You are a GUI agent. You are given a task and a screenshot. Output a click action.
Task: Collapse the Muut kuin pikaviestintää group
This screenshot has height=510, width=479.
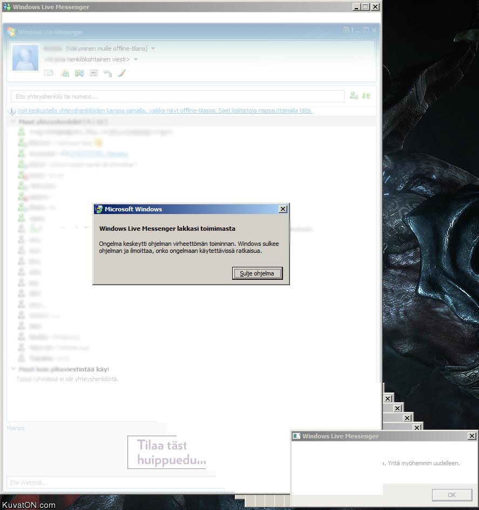click(x=14, y=369)
